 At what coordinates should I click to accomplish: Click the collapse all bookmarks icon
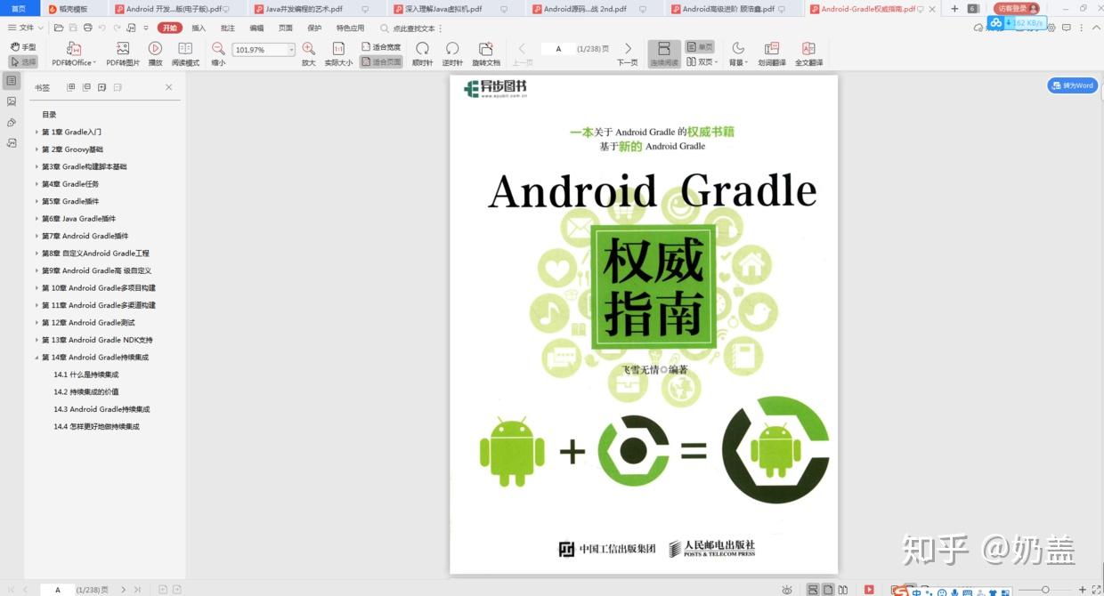[86, 87]
